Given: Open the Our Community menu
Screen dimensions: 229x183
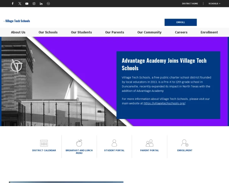Looking at the screenshot, I should pos(149,32).
